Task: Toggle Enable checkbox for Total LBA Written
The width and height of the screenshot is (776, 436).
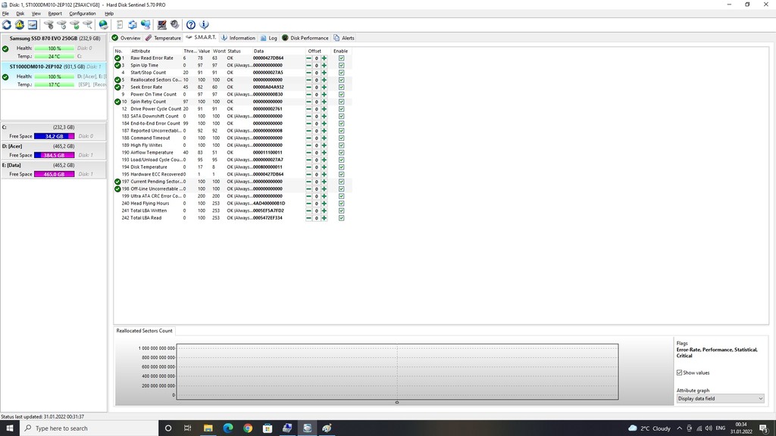Action: [342, 210]
